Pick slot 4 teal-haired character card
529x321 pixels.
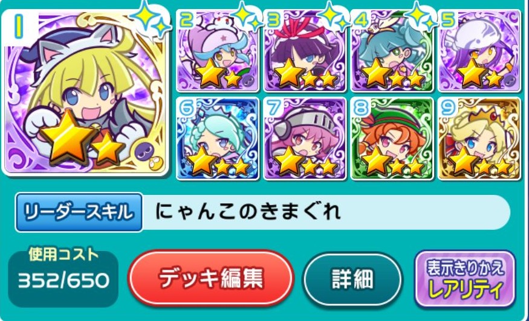coord(392,51)
